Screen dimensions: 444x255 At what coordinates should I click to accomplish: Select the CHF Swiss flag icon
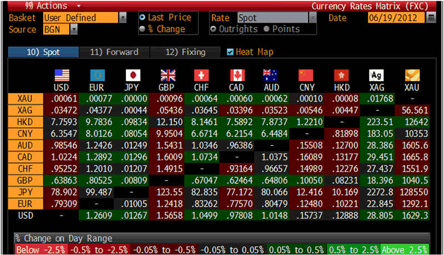coord(202,76)
